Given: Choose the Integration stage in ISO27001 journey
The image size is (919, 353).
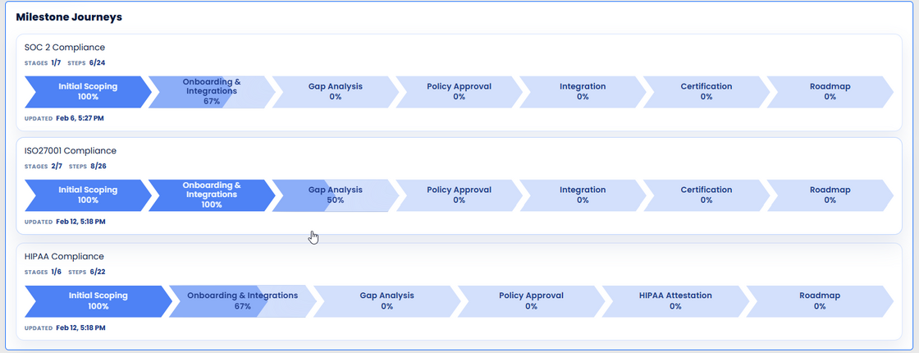Looking at the screenshot, I should (x=583, y=195).
